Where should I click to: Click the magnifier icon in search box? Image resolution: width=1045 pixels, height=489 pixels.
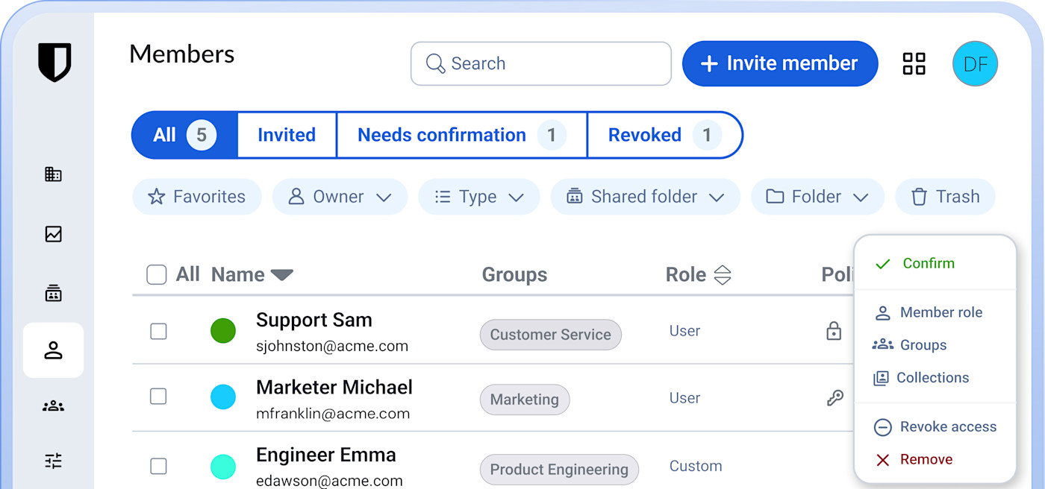tap(435, 63)
